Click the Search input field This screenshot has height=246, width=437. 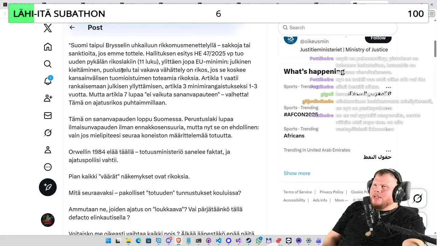tap(338, 28)
